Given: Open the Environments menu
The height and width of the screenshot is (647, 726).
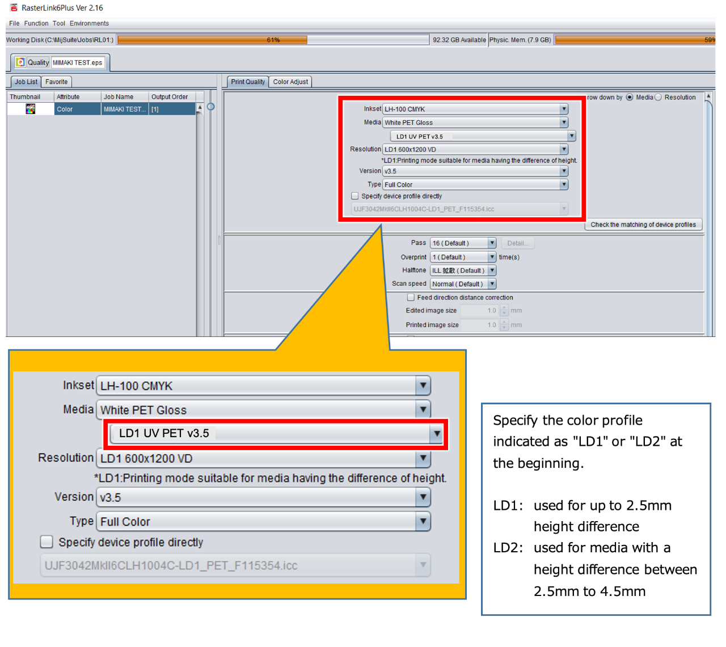Looking at the screenshot, I should [x=89, y=23].
